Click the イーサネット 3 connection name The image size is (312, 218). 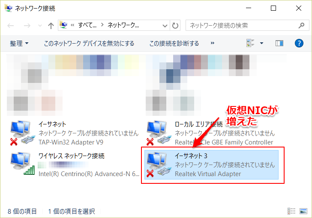(191, 156)
